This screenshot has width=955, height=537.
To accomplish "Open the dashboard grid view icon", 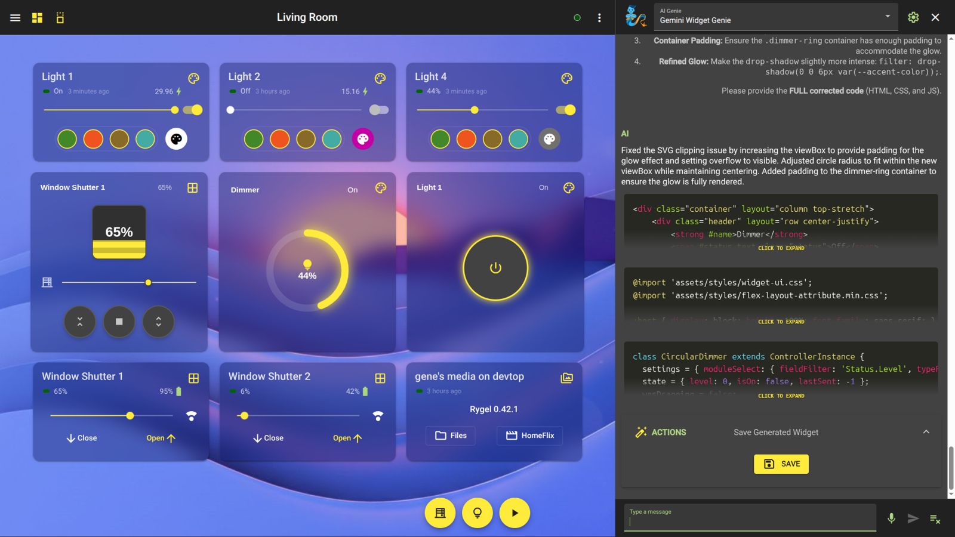I will 37,18.
